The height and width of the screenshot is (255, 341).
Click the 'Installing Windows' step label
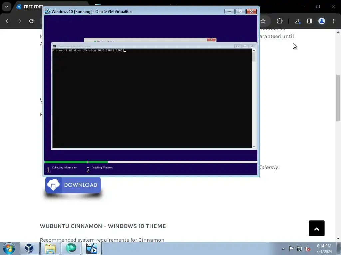click(102, 168)
